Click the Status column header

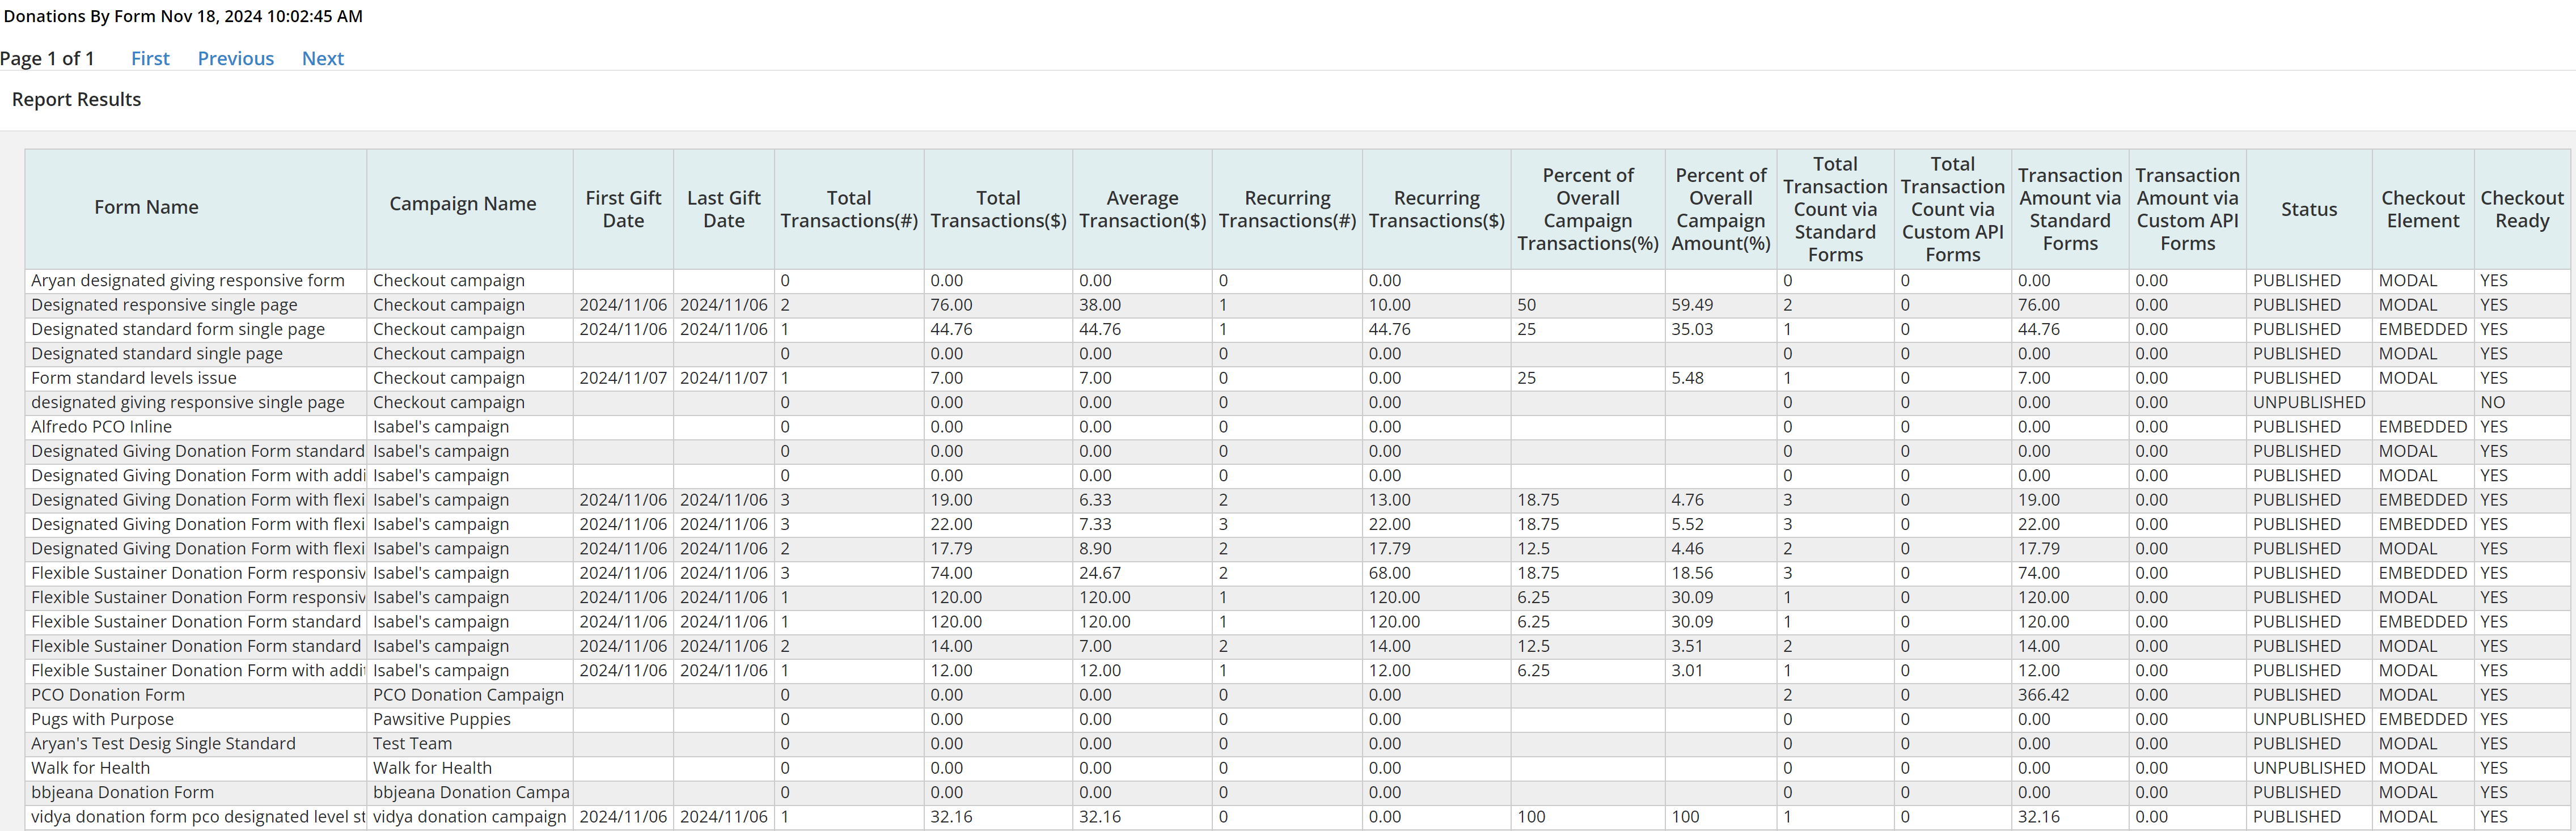click(x=2309, y=208)
